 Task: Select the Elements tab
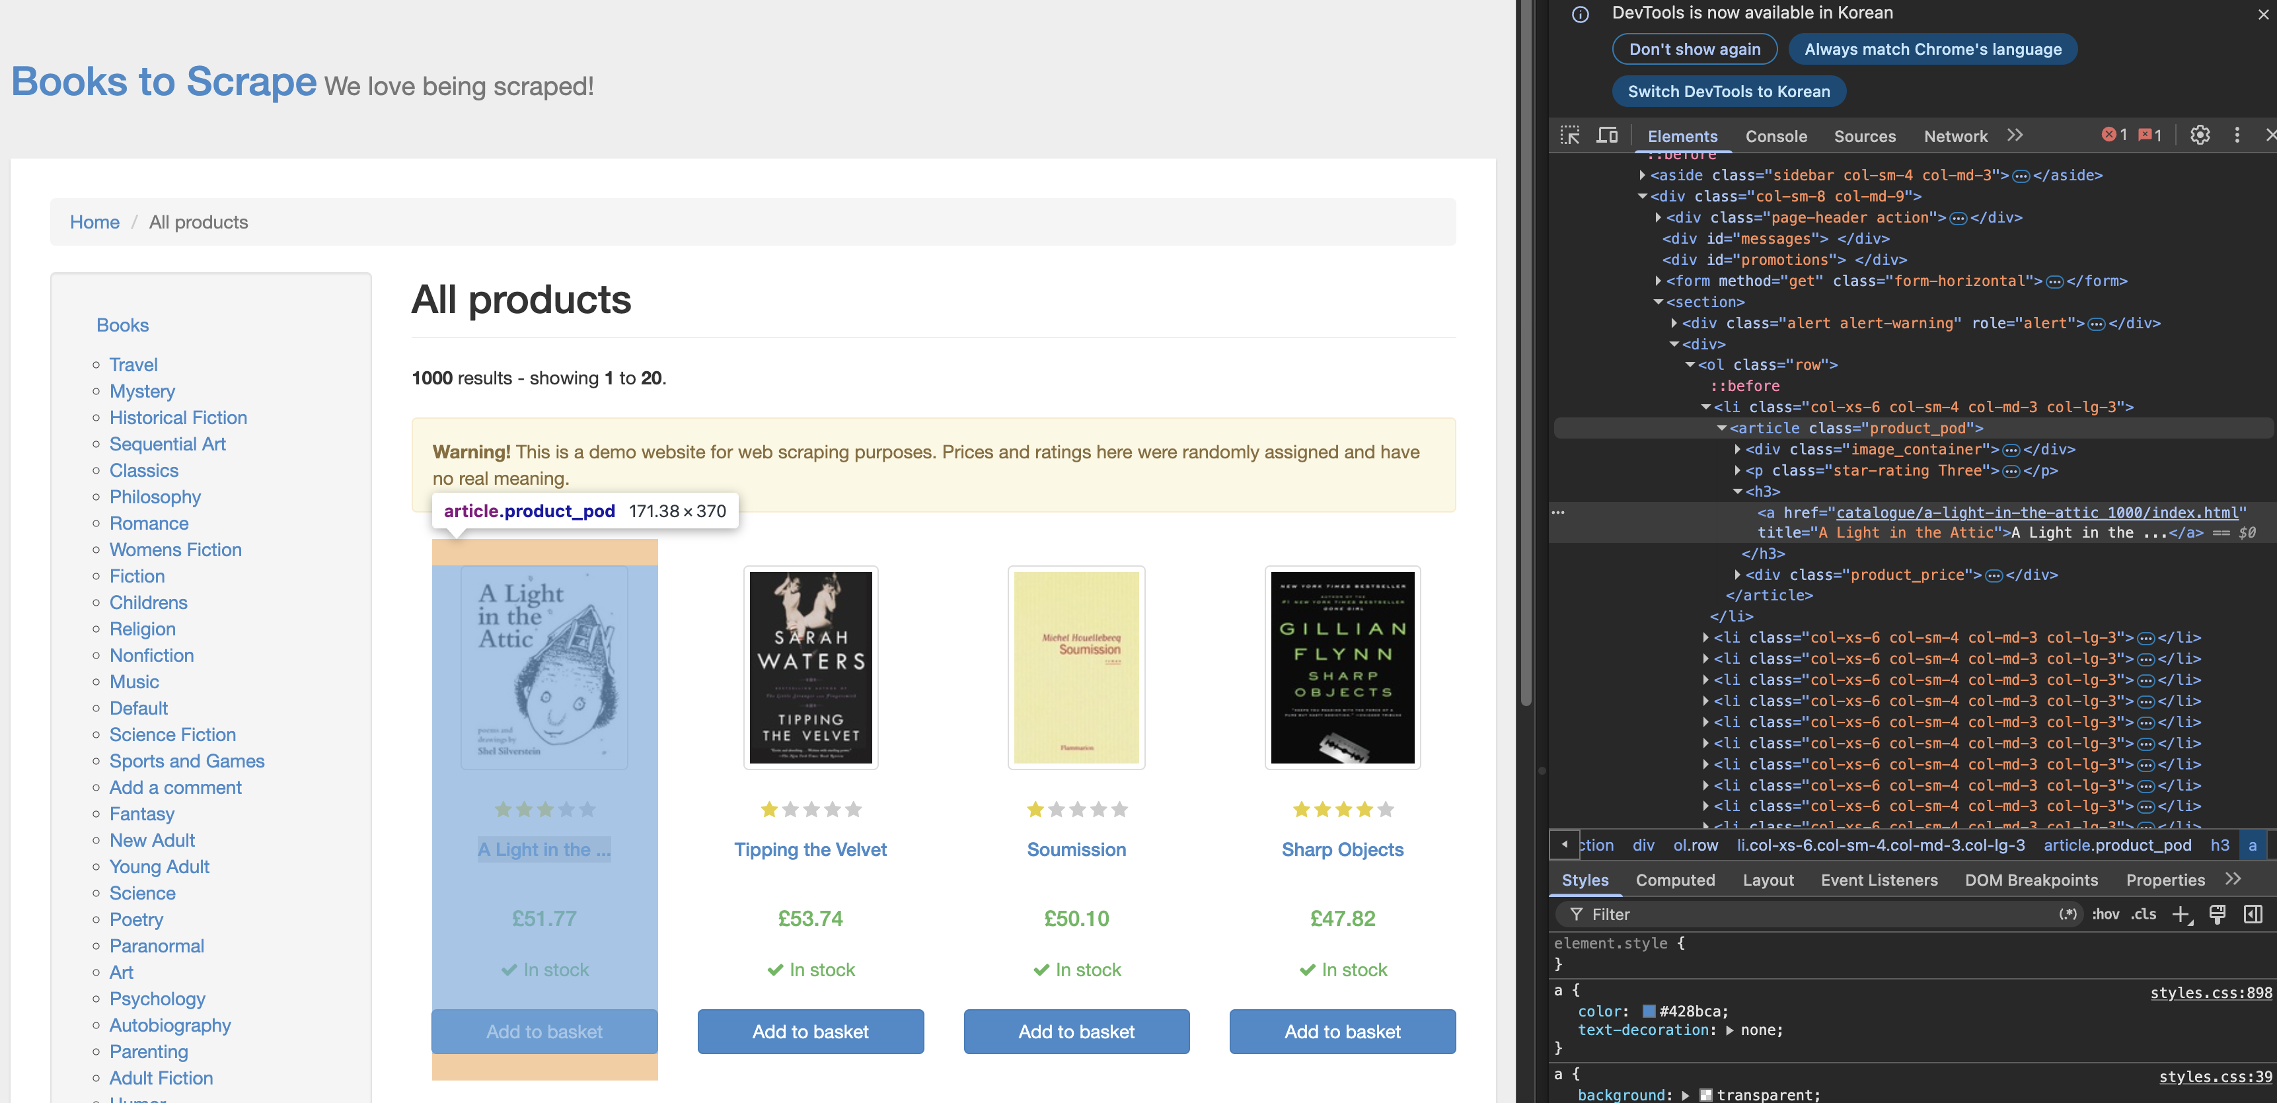[x=1682, y=136]
